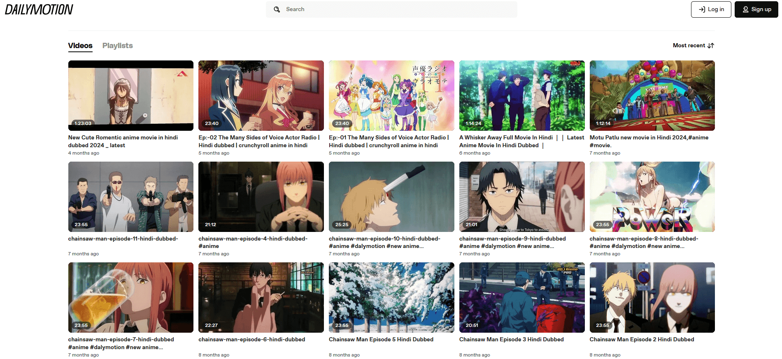Click the 21:01 duration badge
Image resolution: width=782 pixels, height=359 pixels.
(x=472, y=225)
